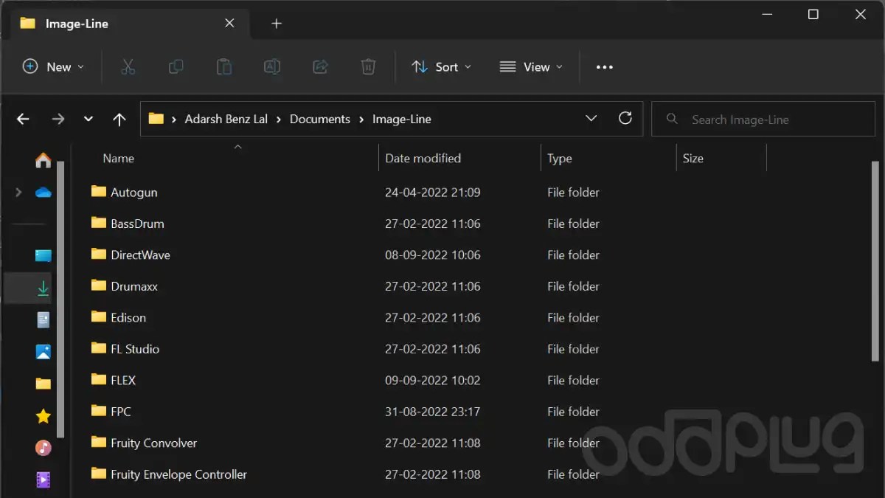Expand chevron after Adarsh Benz Lal
This screenshot has height=498, width=885.
[280, 119]
